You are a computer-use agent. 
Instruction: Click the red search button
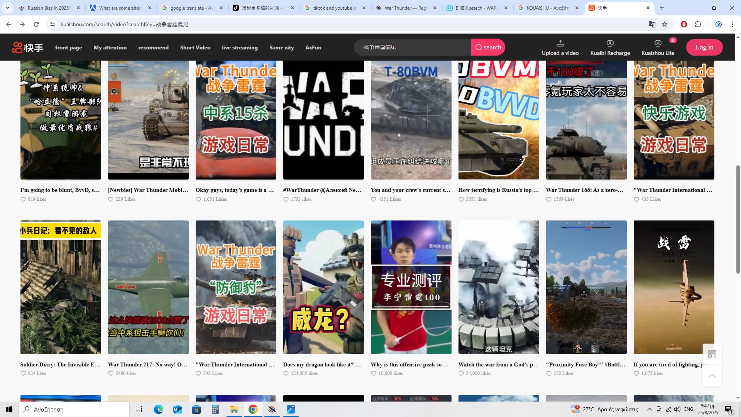[x=488, y=47]
